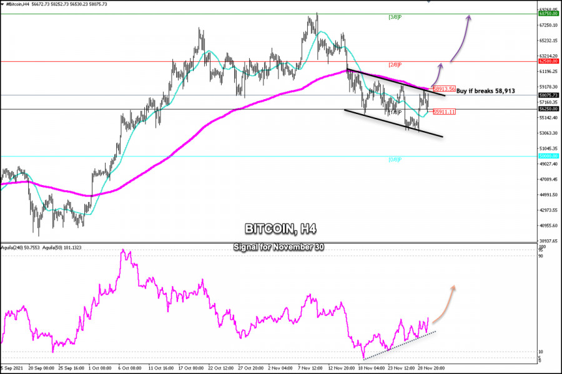Select the cyan horizontal line at 50000
This screenshot has height=374, width=562.
coord(269,156)
